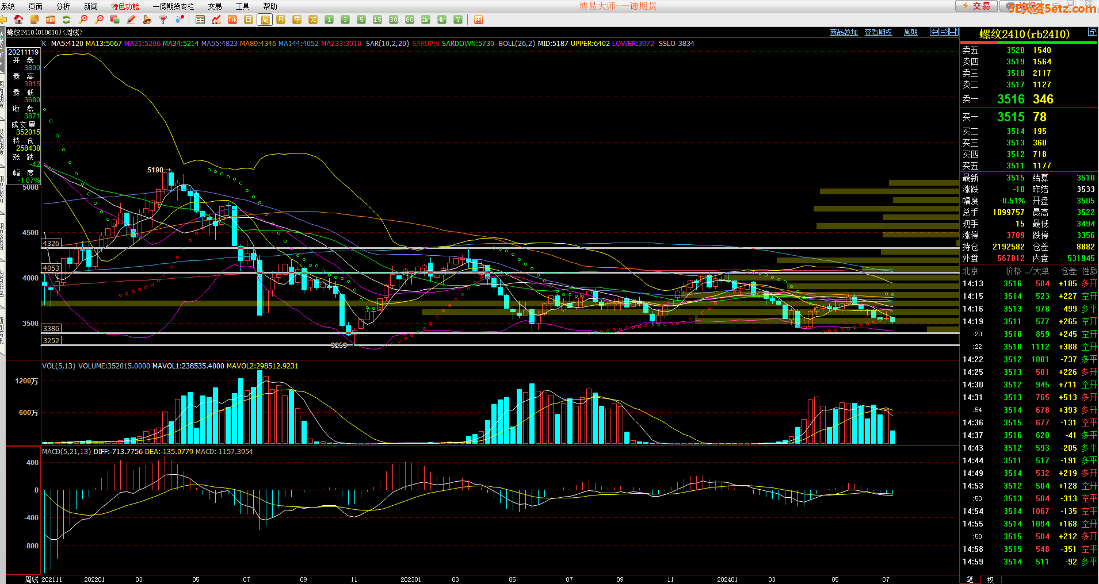Open the 分析 menu
This screenshot has width=1099, height=584.
[x=63, y=6]
